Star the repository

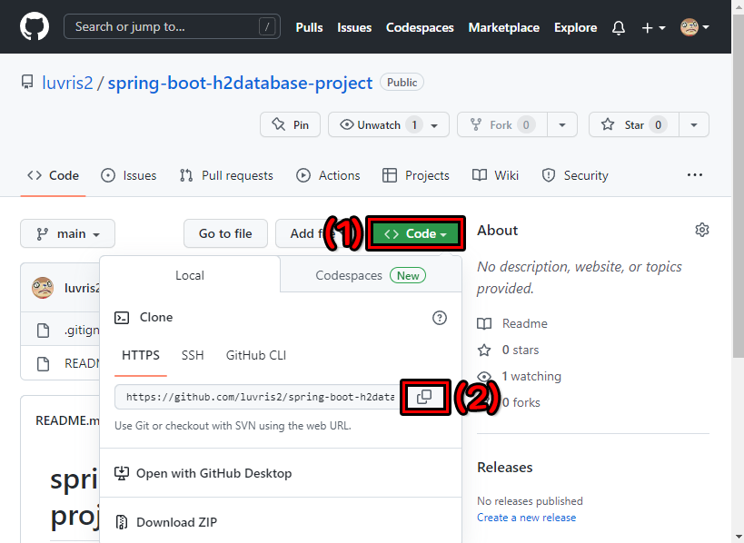click(634, 124)
